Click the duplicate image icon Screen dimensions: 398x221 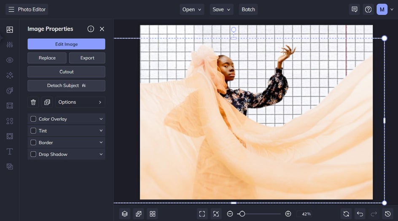tap(47, 102)
